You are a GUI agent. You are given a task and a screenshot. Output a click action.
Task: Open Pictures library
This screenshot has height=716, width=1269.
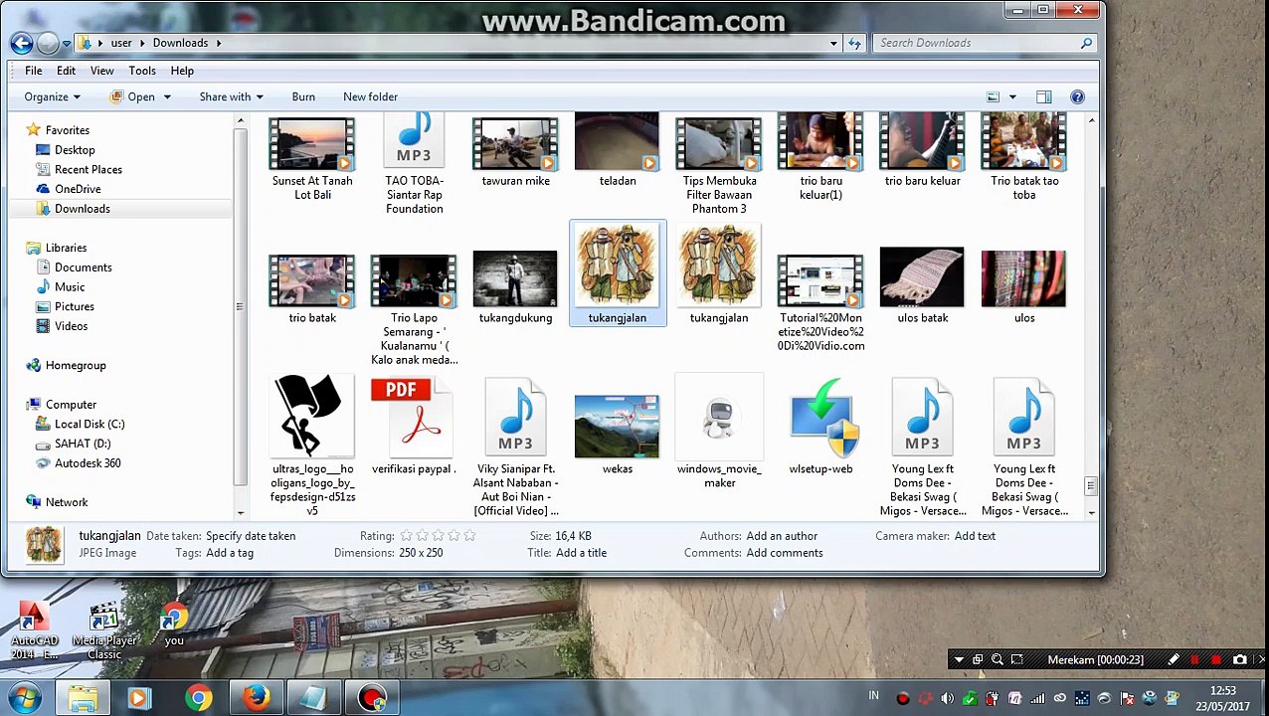[x=75, y=306]
